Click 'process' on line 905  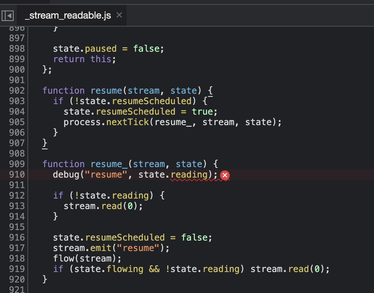pyautogui.click(x=82, y=123)
